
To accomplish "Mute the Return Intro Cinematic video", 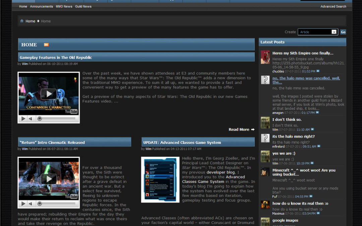I will tap(31, 204).
